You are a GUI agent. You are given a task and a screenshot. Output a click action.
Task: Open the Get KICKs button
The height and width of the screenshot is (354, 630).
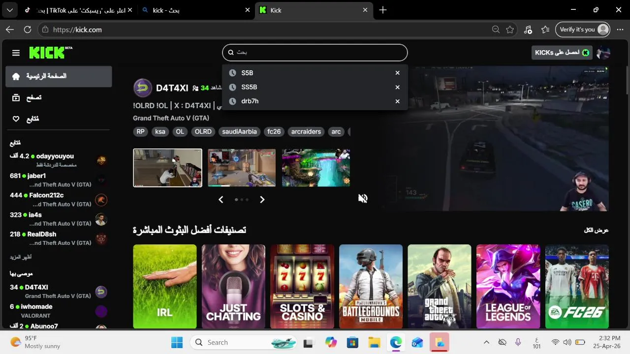(x=562, y=53)
